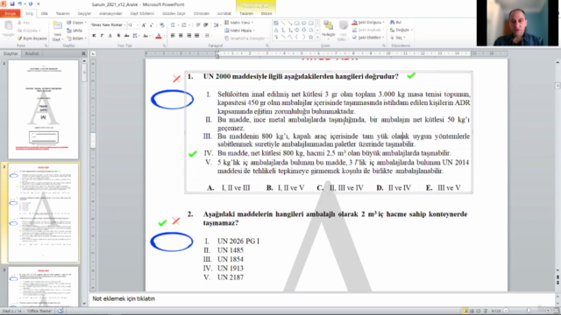561x315 pixels.
Task: Align text to the left
Action: (x=173, y=36)
